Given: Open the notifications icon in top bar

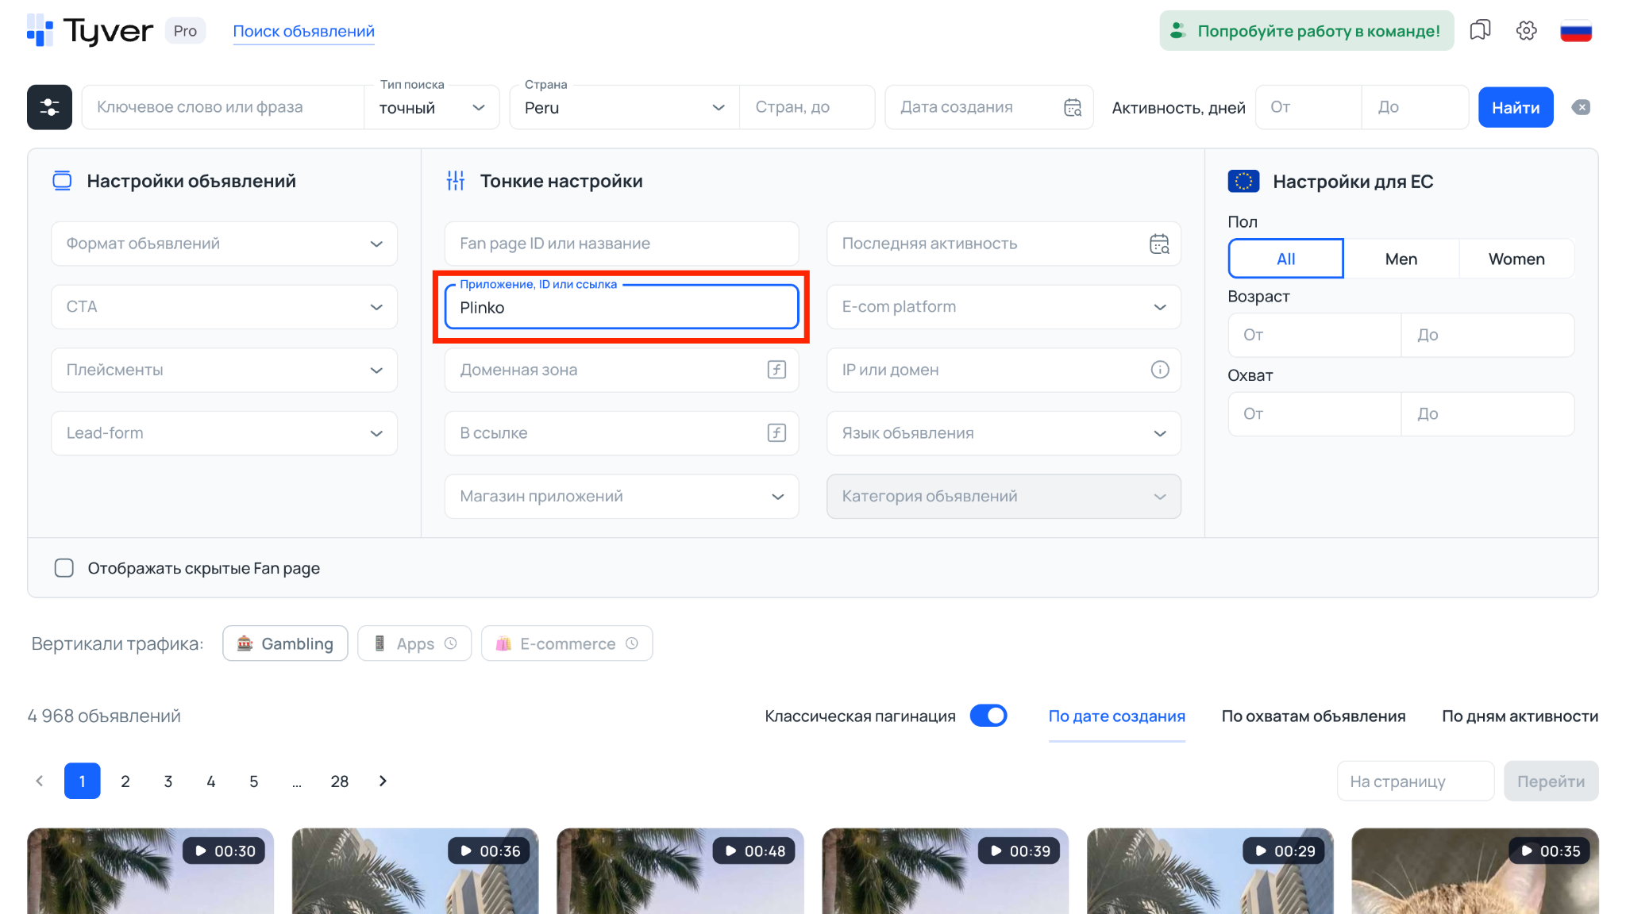Looking at the screenshot, I should (x=1480, y=30).
